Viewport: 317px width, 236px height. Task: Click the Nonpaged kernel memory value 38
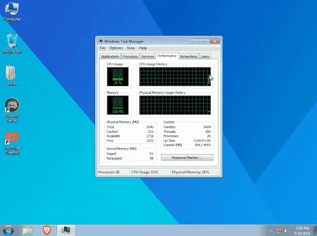pos(152,158)
